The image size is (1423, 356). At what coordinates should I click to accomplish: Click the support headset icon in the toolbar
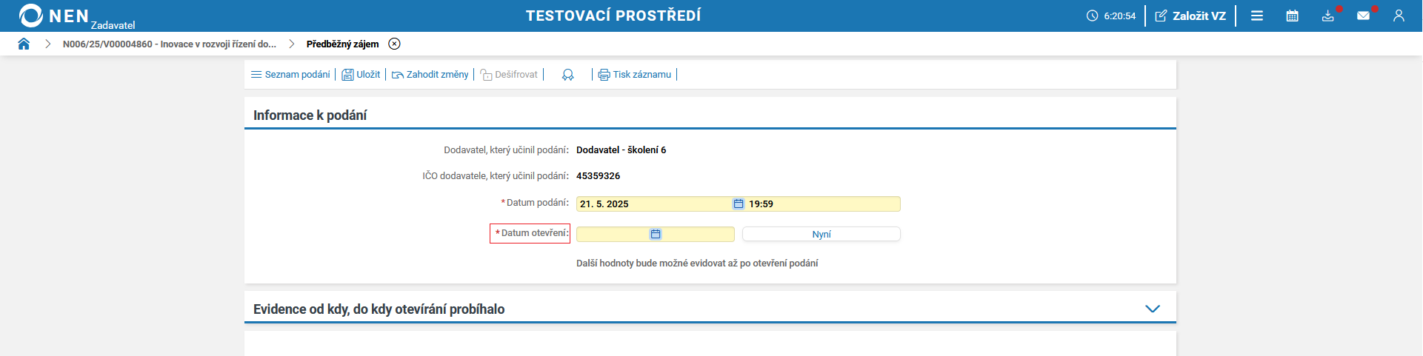568,75
